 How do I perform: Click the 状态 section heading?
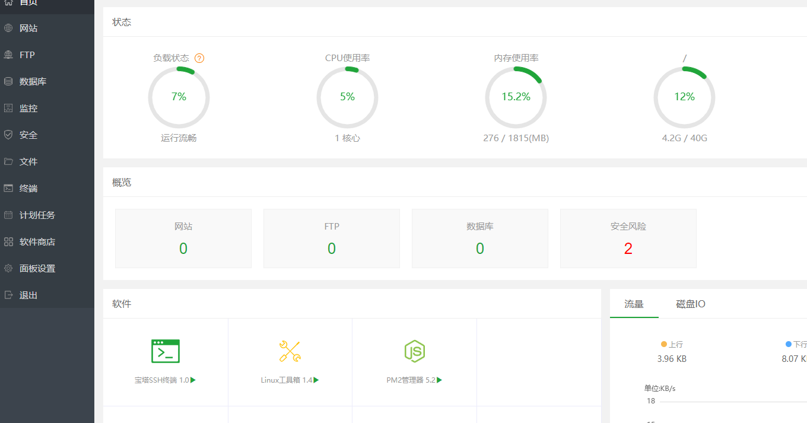click(x=122, y=22)
